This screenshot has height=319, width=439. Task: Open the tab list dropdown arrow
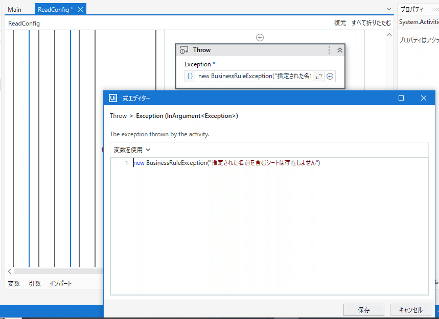point(389,9)
